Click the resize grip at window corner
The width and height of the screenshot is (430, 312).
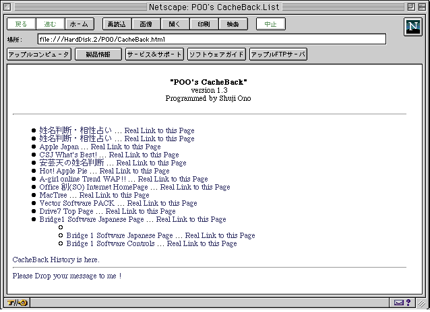421,303
